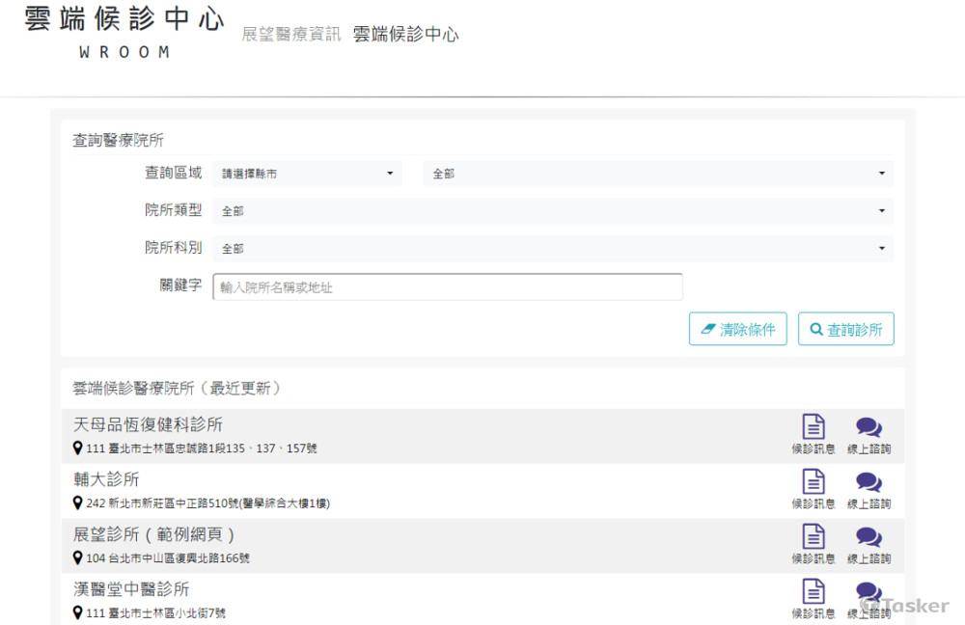The width and height of the screenshot is (965, 625).
Task: Open the district dropdown next to city
Action: click(x=658, y=174)
